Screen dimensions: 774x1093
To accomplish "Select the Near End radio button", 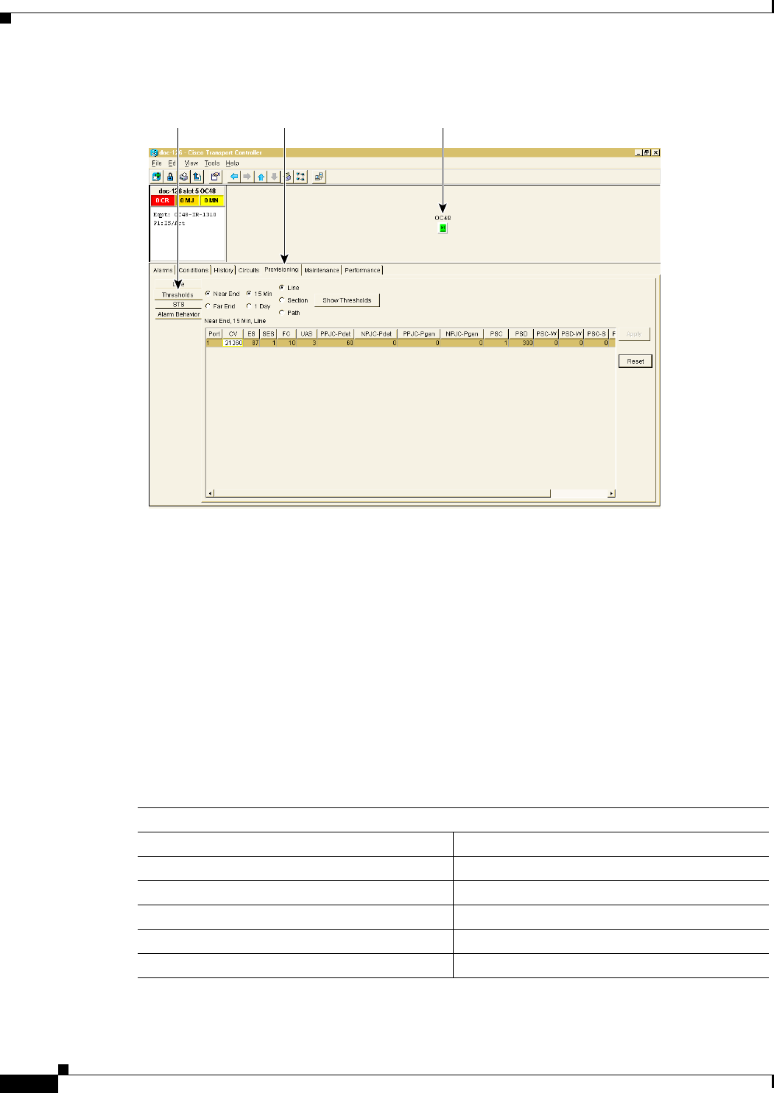I will 208,294.
